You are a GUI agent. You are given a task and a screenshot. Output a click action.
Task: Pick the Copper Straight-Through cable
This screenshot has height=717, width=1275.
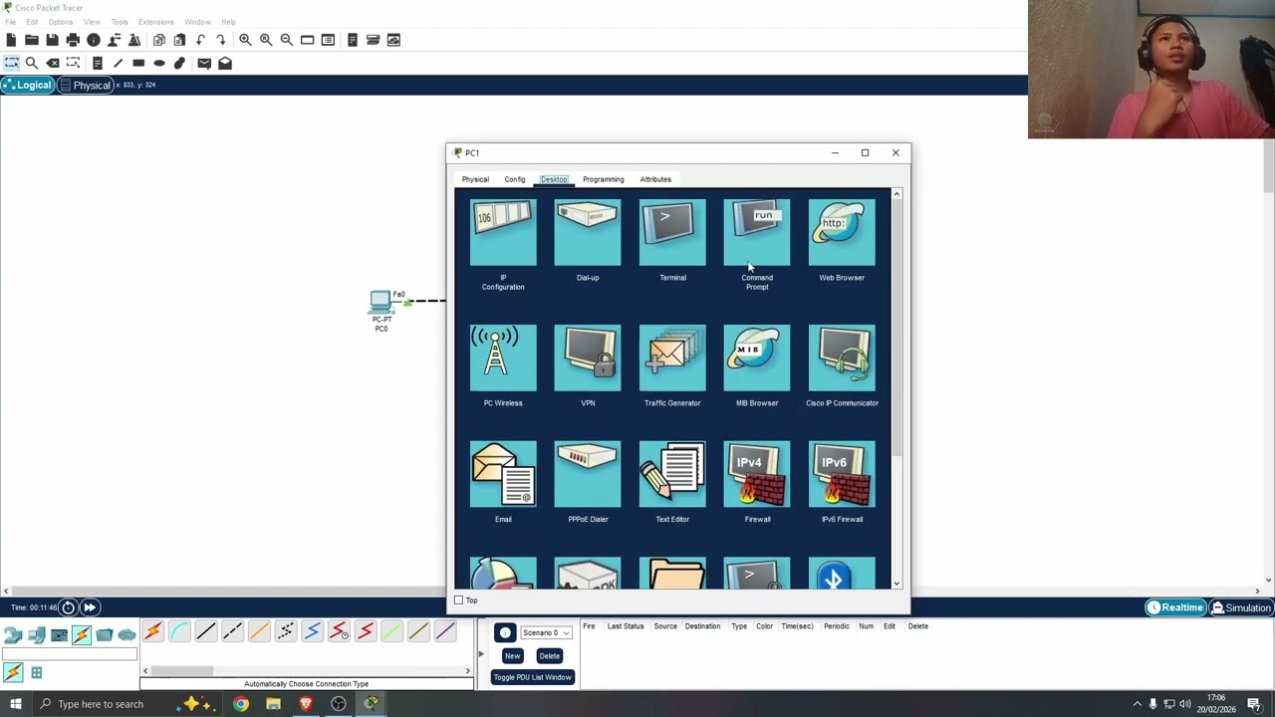click(x=206, y=631)
